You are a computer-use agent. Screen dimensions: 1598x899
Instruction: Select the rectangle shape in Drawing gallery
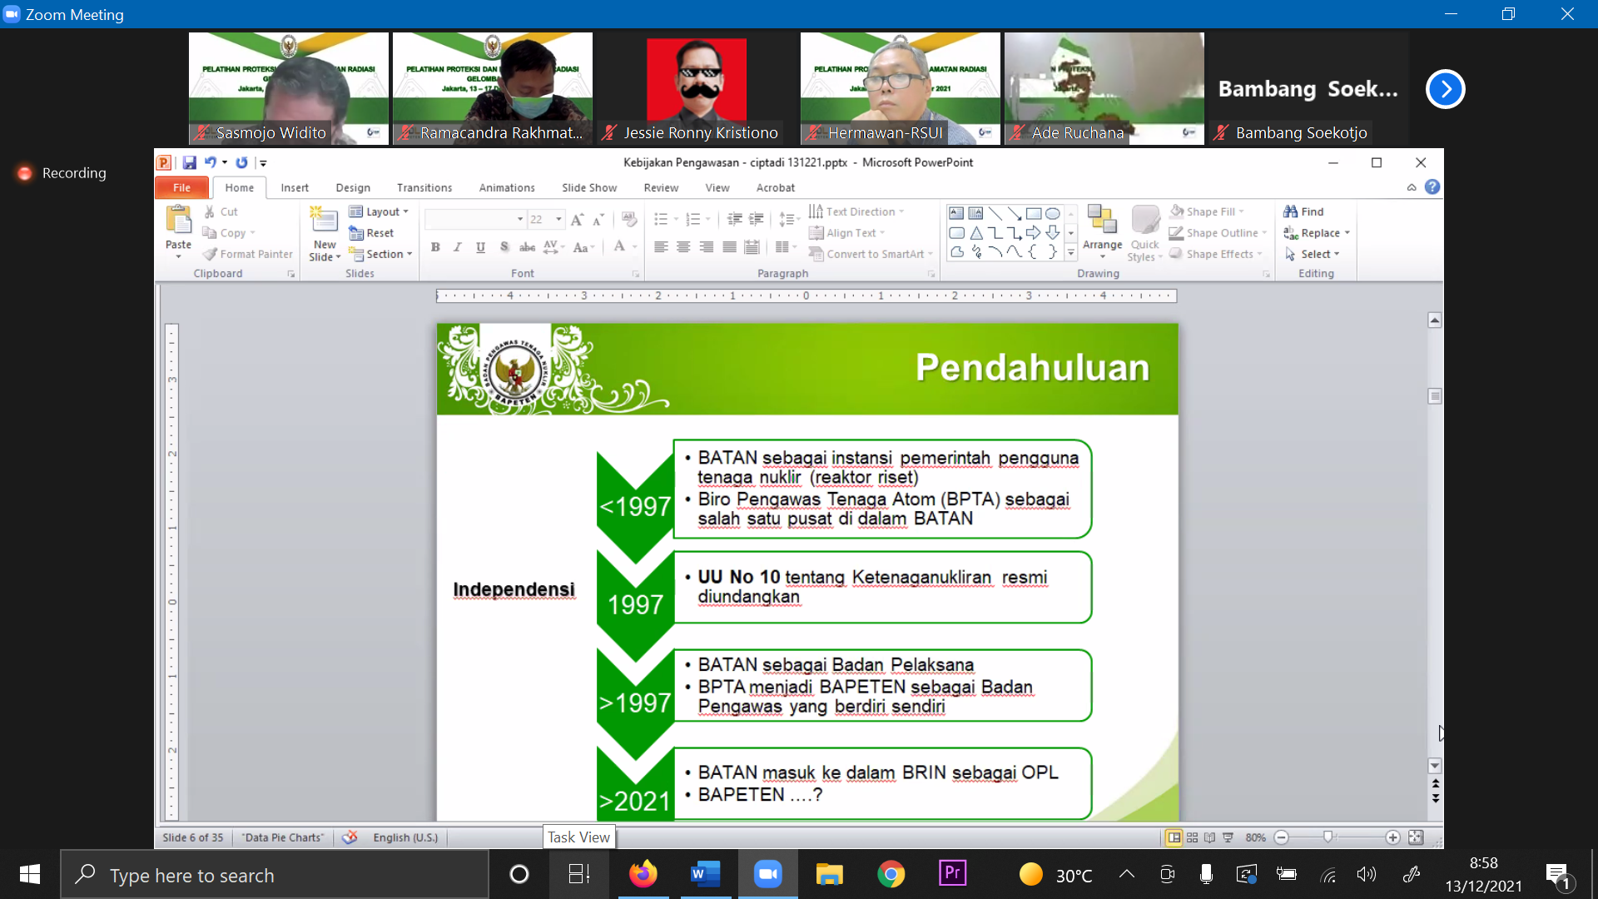(x=1033, y=213)
